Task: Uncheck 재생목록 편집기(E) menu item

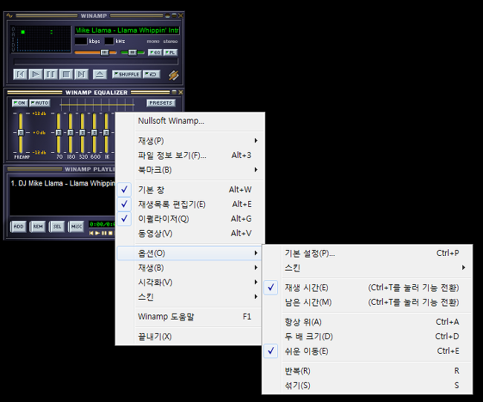Action: pyautogui.click(x=190, y=204)
